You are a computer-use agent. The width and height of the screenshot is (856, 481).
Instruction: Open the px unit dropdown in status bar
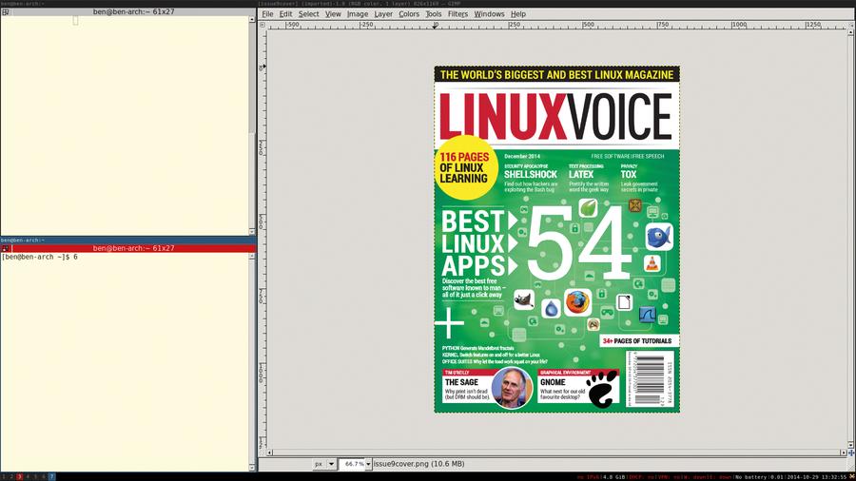point(324,464)
